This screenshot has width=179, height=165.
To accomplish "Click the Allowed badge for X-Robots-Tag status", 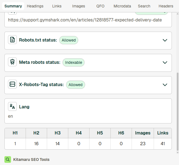I will pyautogui.click(x=75, y=85).
